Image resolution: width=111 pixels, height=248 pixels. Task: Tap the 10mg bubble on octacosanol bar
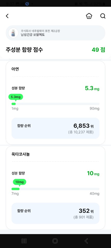(x=20, y=182)
